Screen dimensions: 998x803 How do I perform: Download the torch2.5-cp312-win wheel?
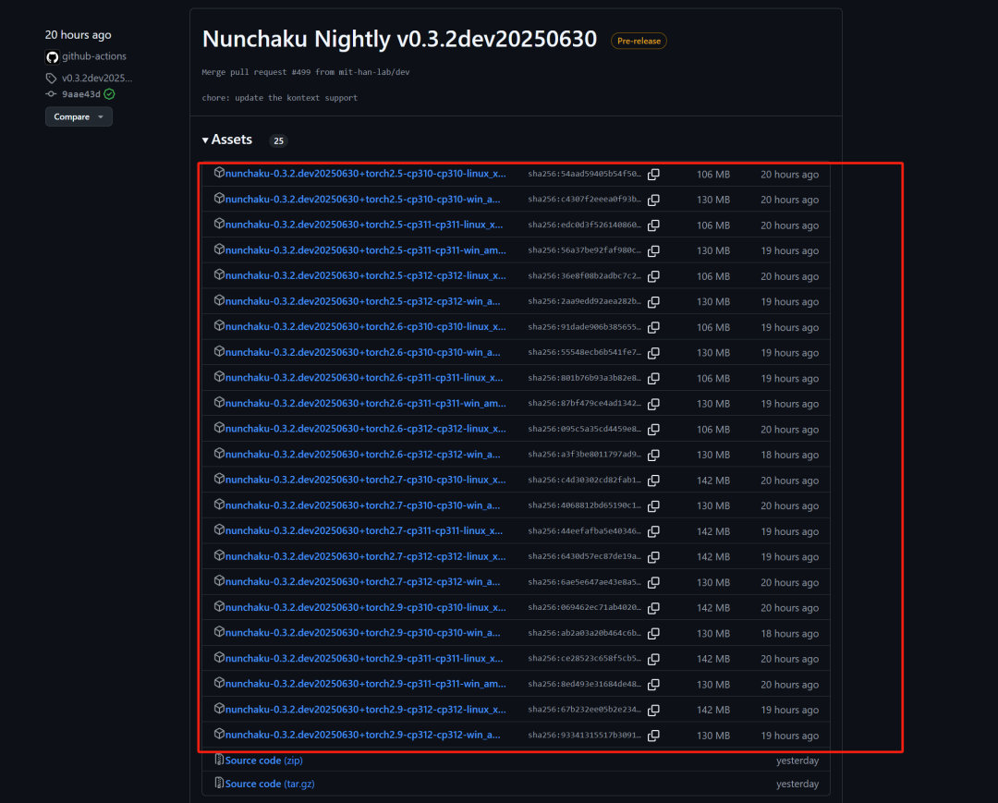(363, 301)
